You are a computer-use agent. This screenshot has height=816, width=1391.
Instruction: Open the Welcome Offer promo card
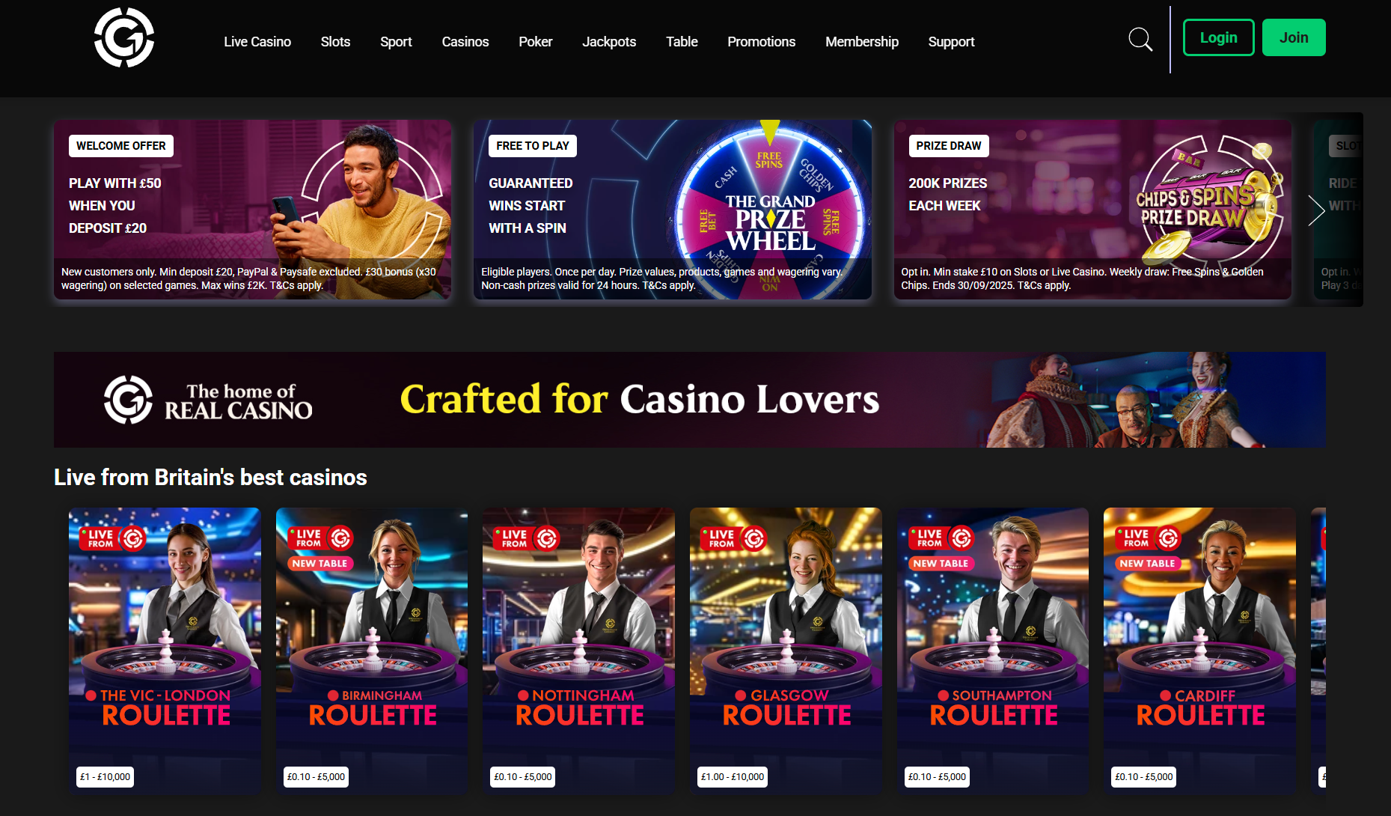coord(252,210)
